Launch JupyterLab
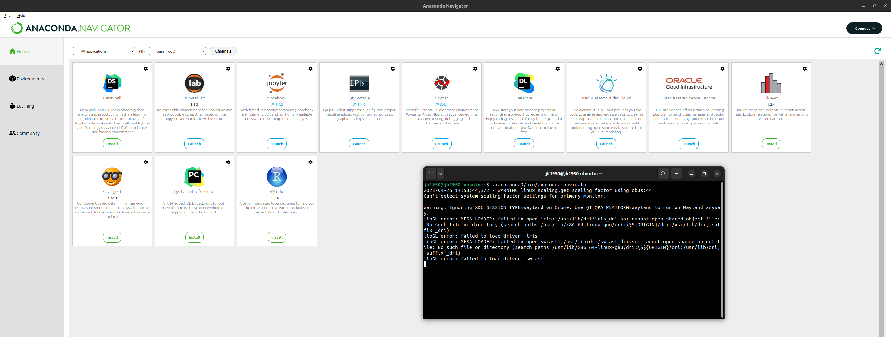The height and width of the screenshot is (337, 891). point(194,144)
